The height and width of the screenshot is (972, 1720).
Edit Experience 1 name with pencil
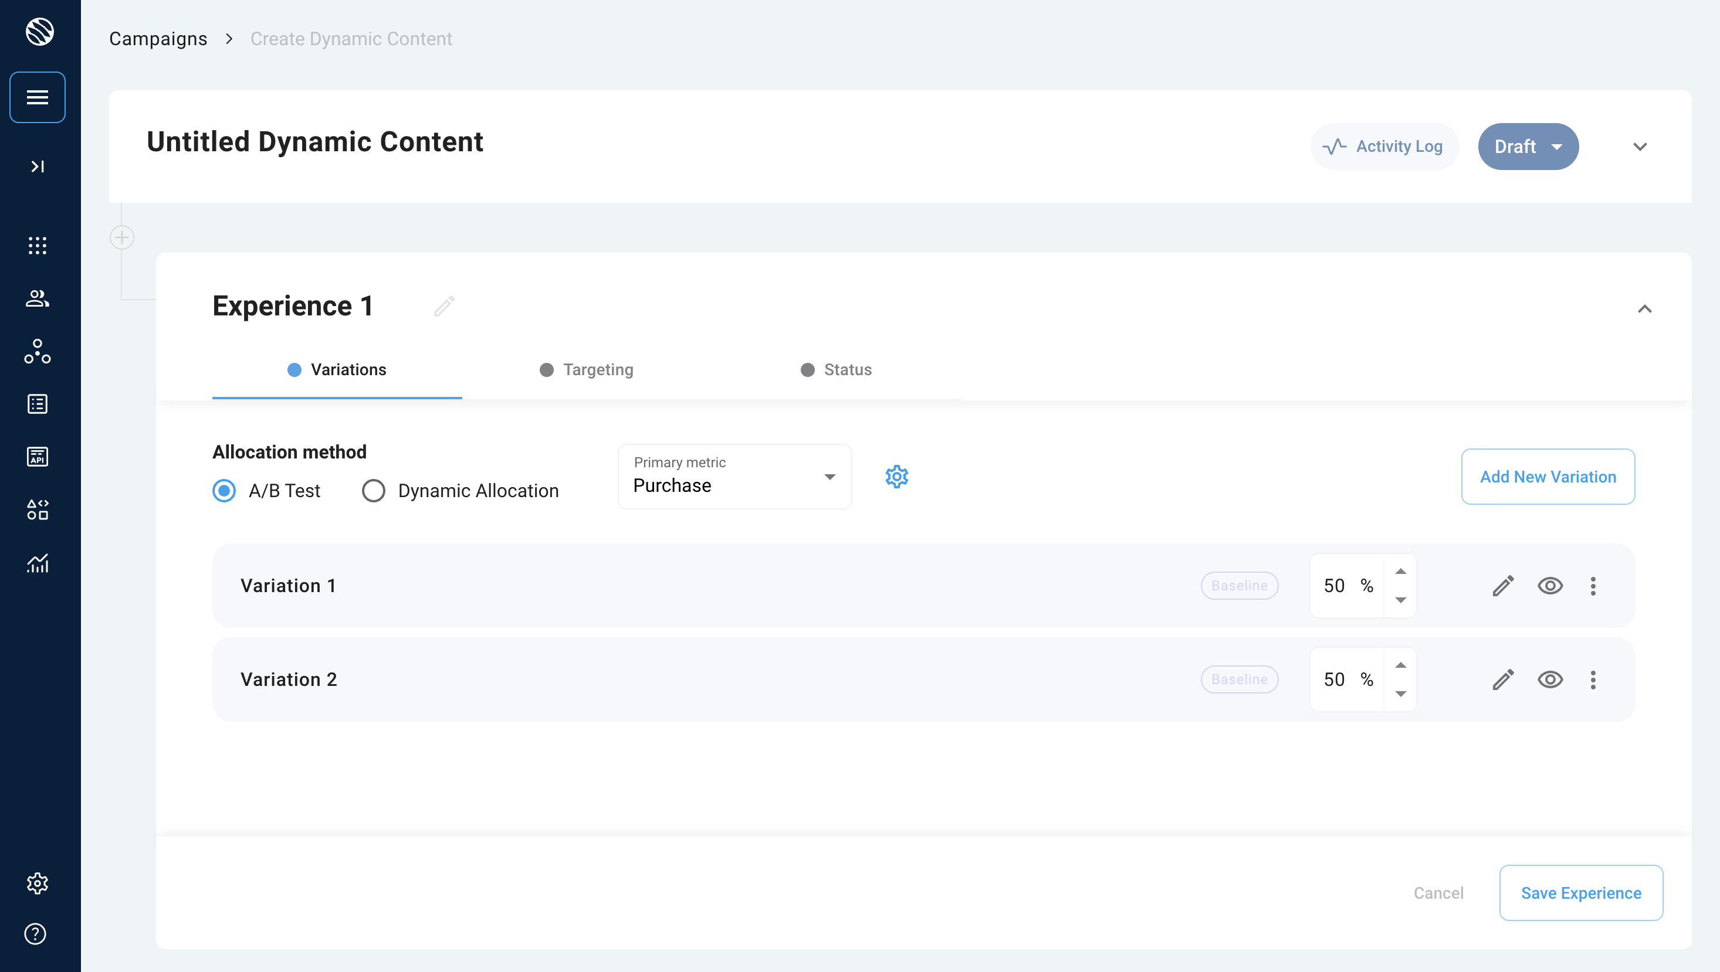(x=444, y=307)
